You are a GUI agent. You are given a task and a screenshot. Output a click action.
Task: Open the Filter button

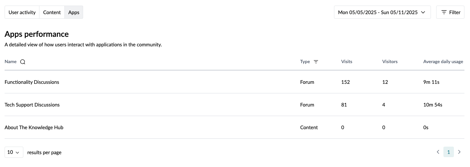point(450,12)
